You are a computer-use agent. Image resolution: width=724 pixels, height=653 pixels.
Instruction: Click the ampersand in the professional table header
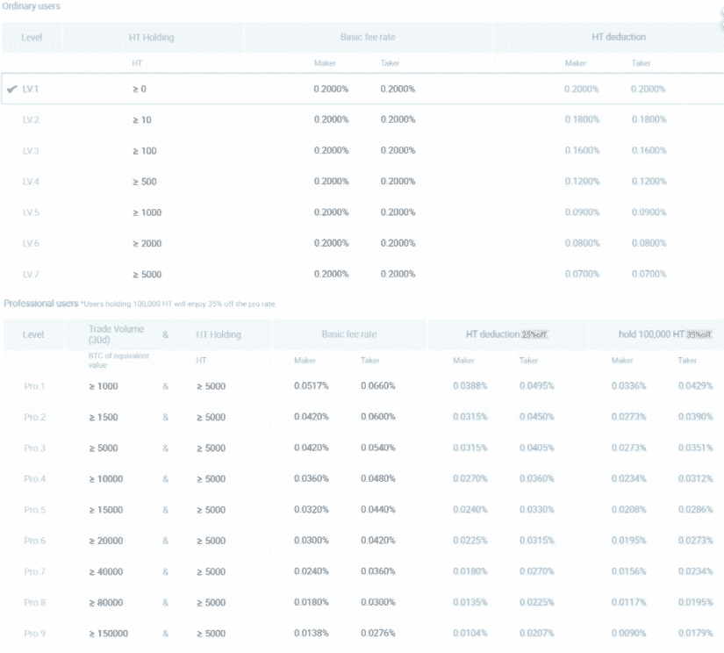point(165,334)
